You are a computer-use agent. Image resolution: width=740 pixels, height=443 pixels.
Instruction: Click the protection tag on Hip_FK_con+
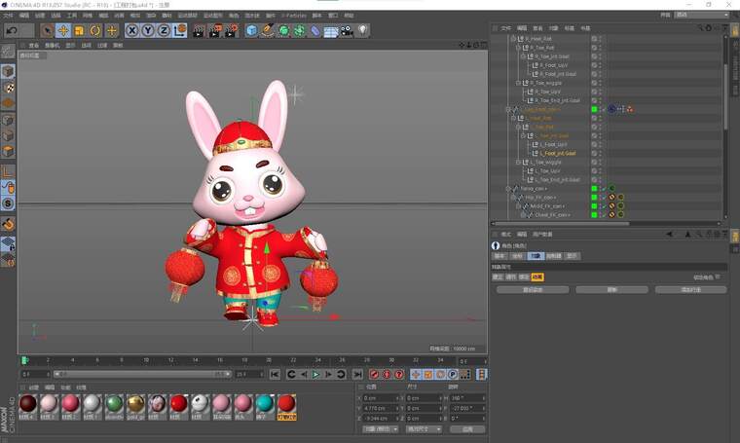pyautogui.click(x=611, y=198)
